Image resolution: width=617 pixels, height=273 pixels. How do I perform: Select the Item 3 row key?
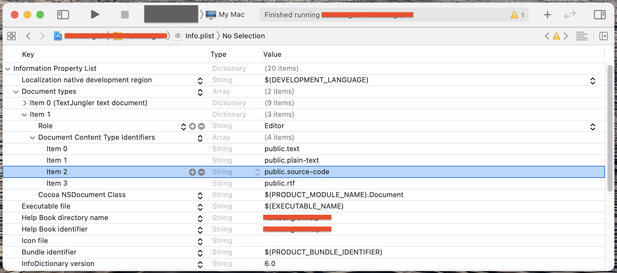pos(57,183)
